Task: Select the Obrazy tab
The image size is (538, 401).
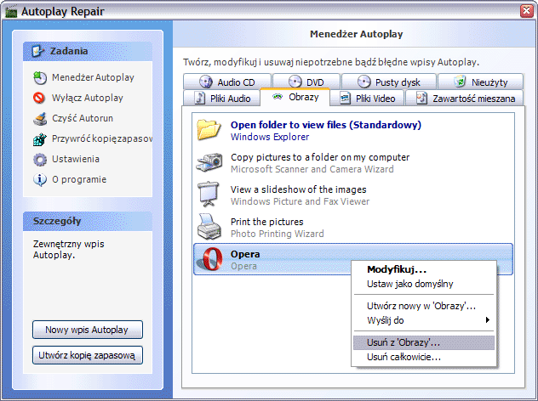Action: tap(295, 97)
